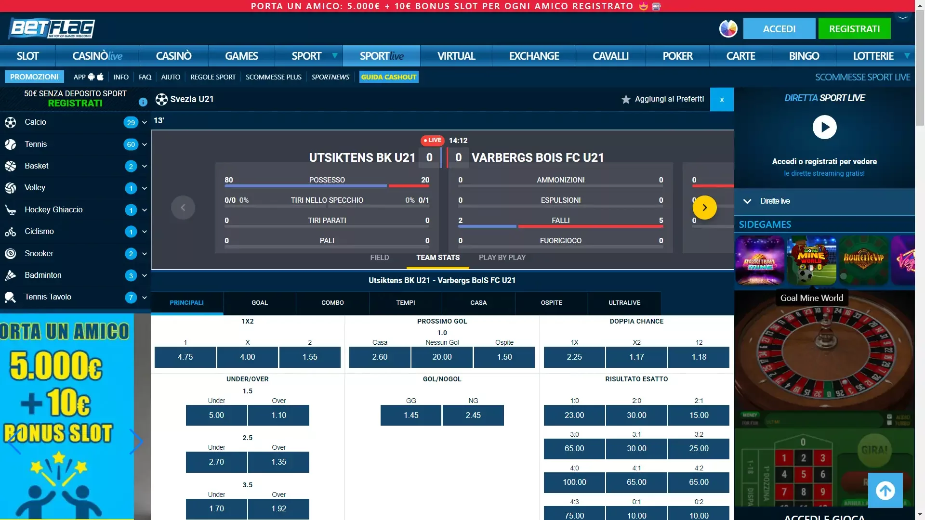
Task: Click the ACCEDI button
Action: (x=779, y=28)
